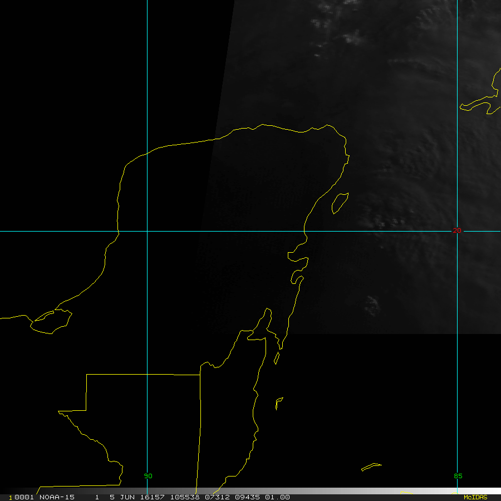Click the McIDAS label in bottom bar
The height and width of the screenshot is (501, 501).
475,497
